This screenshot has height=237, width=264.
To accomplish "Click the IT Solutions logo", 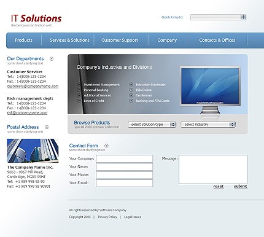I will click(36, 20).
